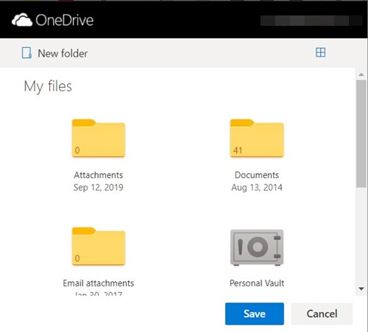The width and height of the screenshot is (368, 332).
Task: Select the Documents folder name
Action: (x=257, y=175)
